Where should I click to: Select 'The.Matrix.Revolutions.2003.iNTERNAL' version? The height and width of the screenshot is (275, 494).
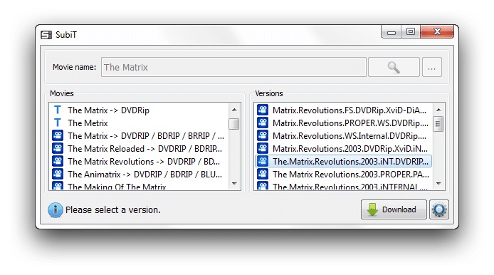[343, 186]
